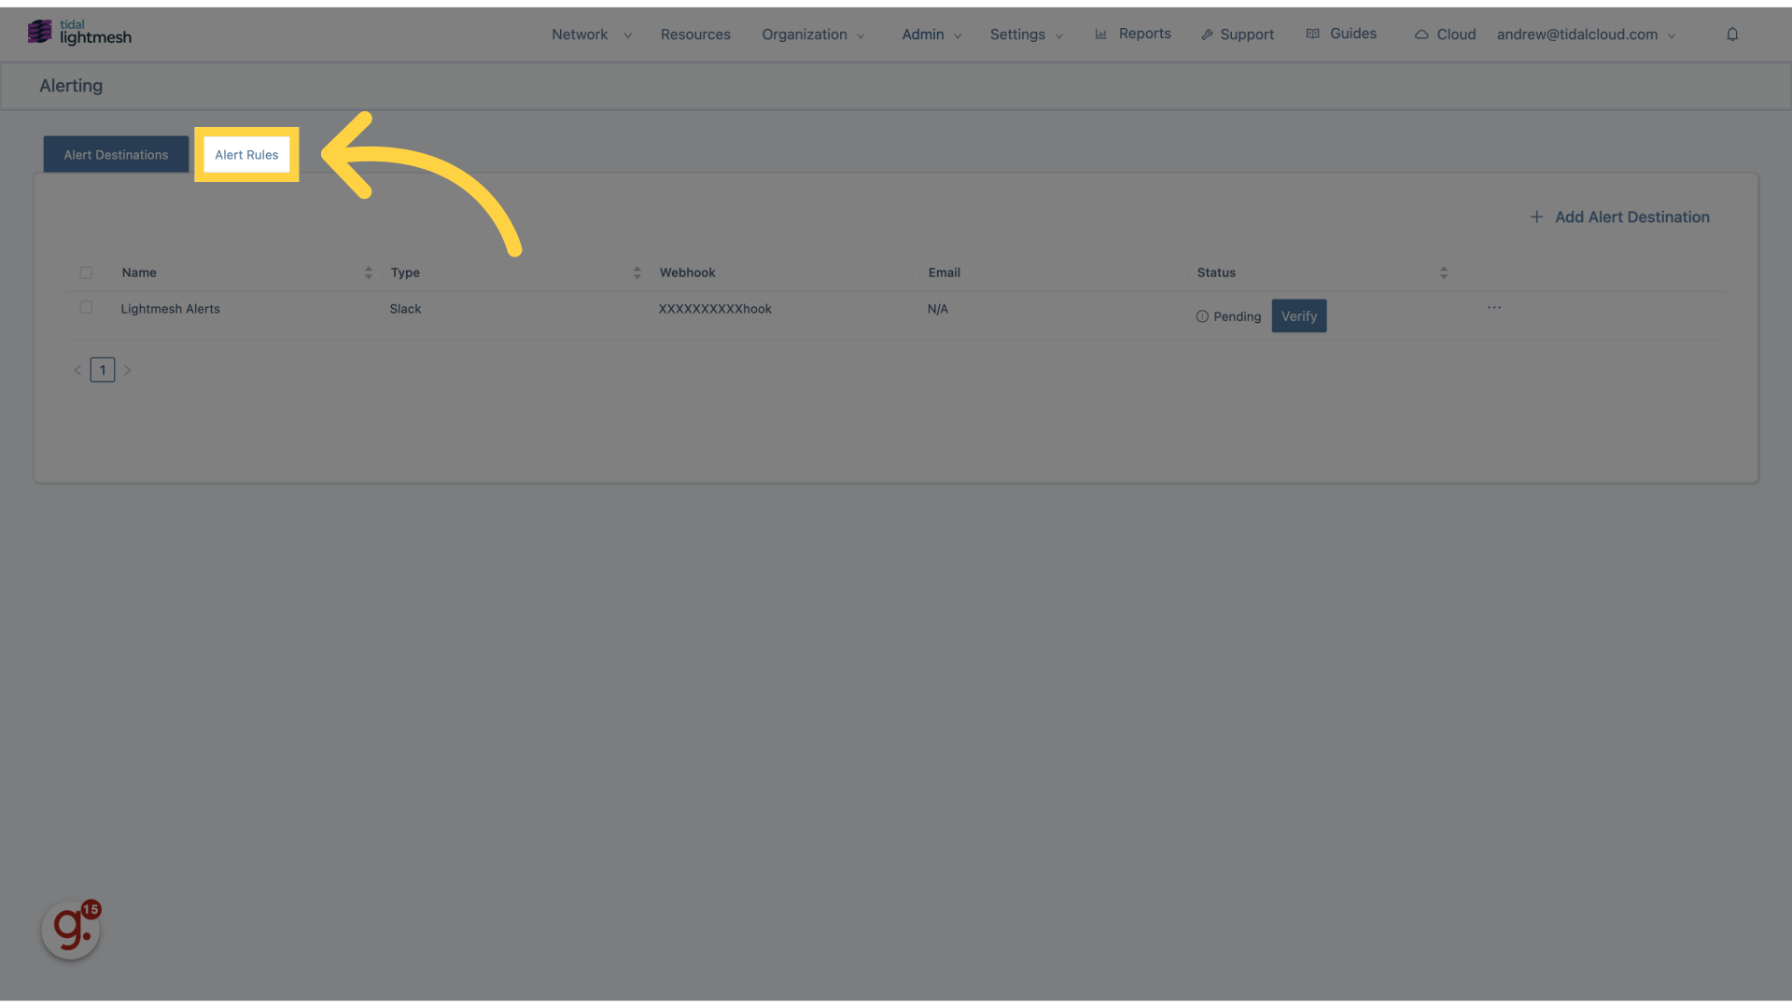Click the notifications bell icon
Viewport: 1792px width, 1008px height.
point(1731,34)
